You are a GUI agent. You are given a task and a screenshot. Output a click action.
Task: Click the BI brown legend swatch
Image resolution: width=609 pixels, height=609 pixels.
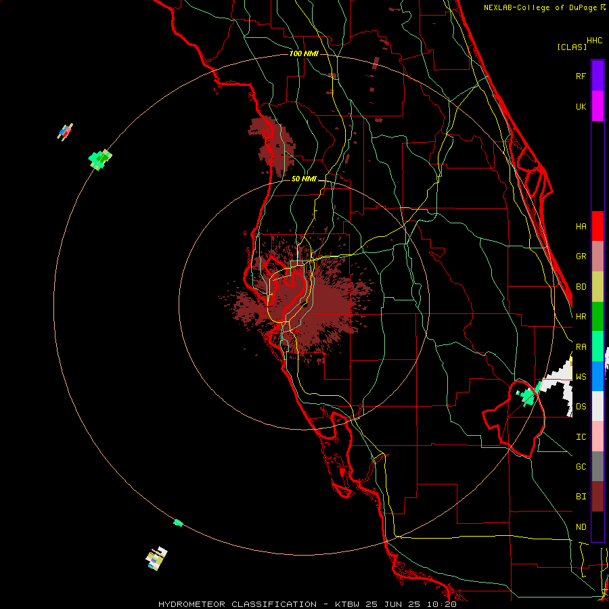(597, 497)
